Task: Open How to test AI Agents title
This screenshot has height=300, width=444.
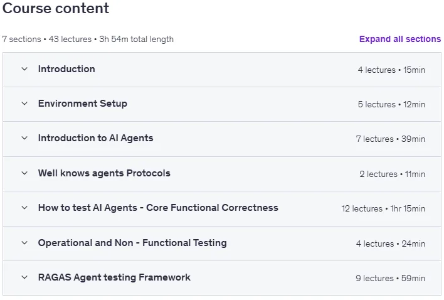Action: (158, 208)
